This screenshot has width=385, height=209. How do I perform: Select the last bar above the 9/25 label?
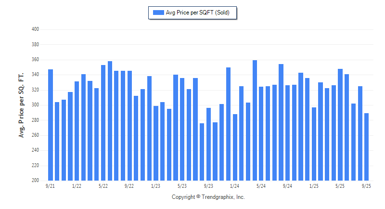[x=366, y=147]
